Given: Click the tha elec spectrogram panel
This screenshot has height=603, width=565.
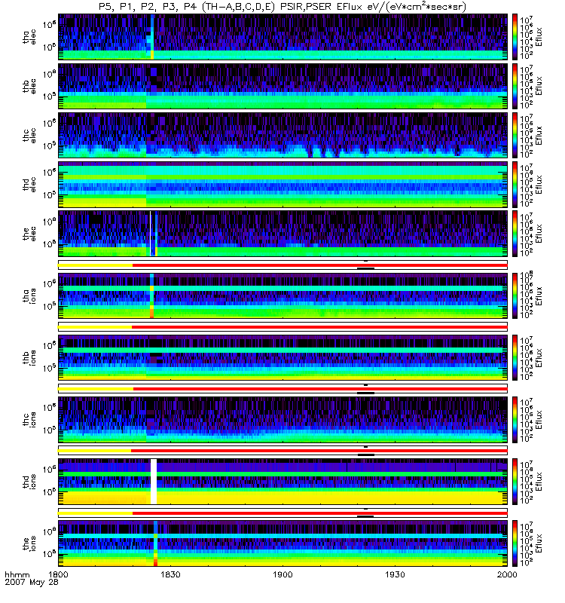Looking at the screenshot, I should pos(282,36).
